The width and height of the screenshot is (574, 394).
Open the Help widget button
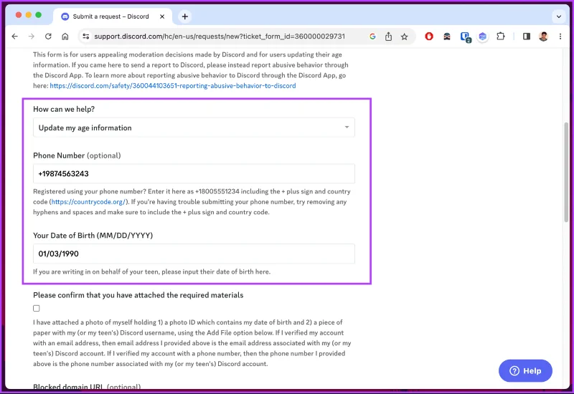525,370
